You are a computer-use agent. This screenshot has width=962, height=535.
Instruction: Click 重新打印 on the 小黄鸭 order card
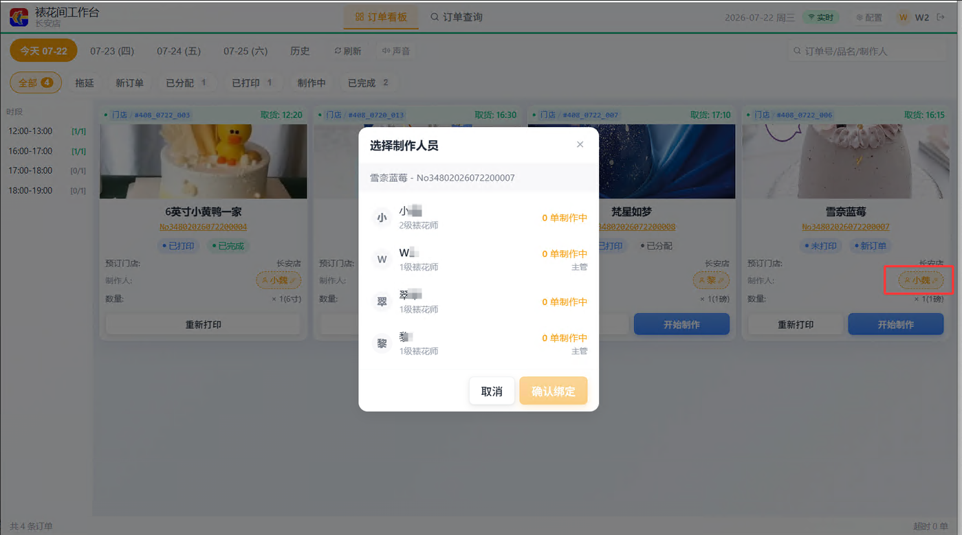pos(203,324)
